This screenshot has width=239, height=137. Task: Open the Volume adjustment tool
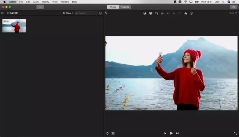(x=168, y=13)
